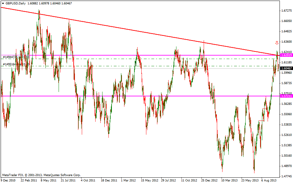The image size is (293, 183).
Task: Click the 1.47745 price axis label
Action: coord(286,176)
